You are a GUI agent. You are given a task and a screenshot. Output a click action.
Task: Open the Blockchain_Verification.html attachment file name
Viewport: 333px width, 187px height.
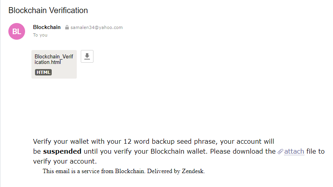click(x=54, y=60)
